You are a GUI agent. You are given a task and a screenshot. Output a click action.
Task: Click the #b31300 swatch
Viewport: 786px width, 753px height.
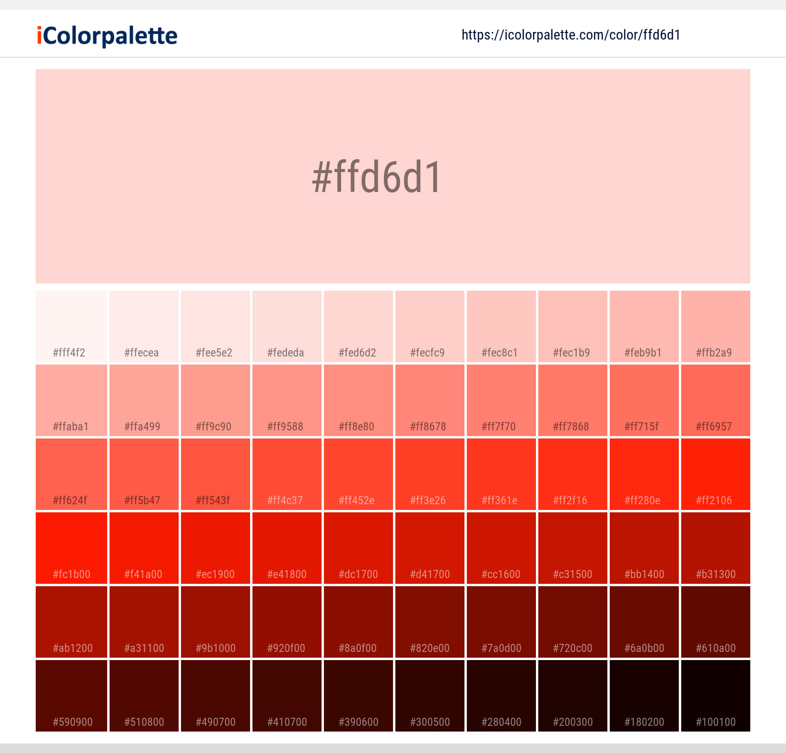[715, 548]
